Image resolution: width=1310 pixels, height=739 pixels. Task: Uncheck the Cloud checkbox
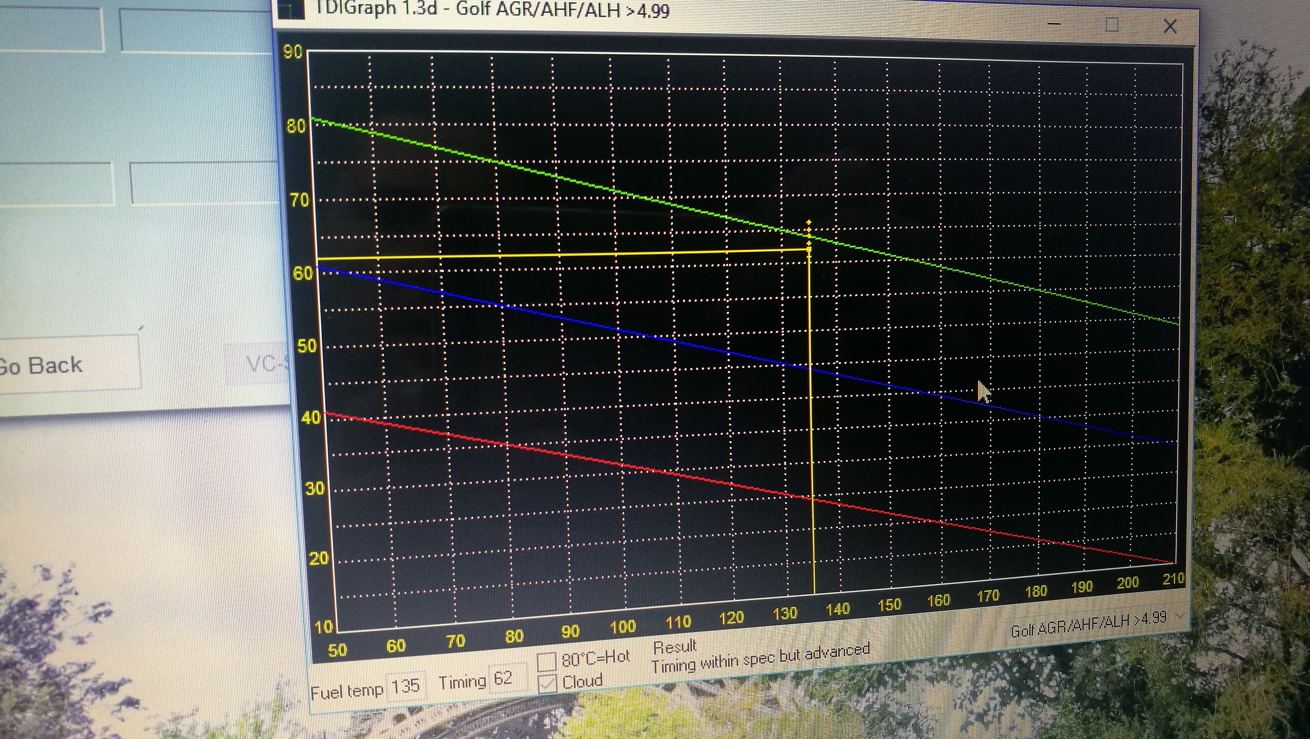[x=547, y=684]
